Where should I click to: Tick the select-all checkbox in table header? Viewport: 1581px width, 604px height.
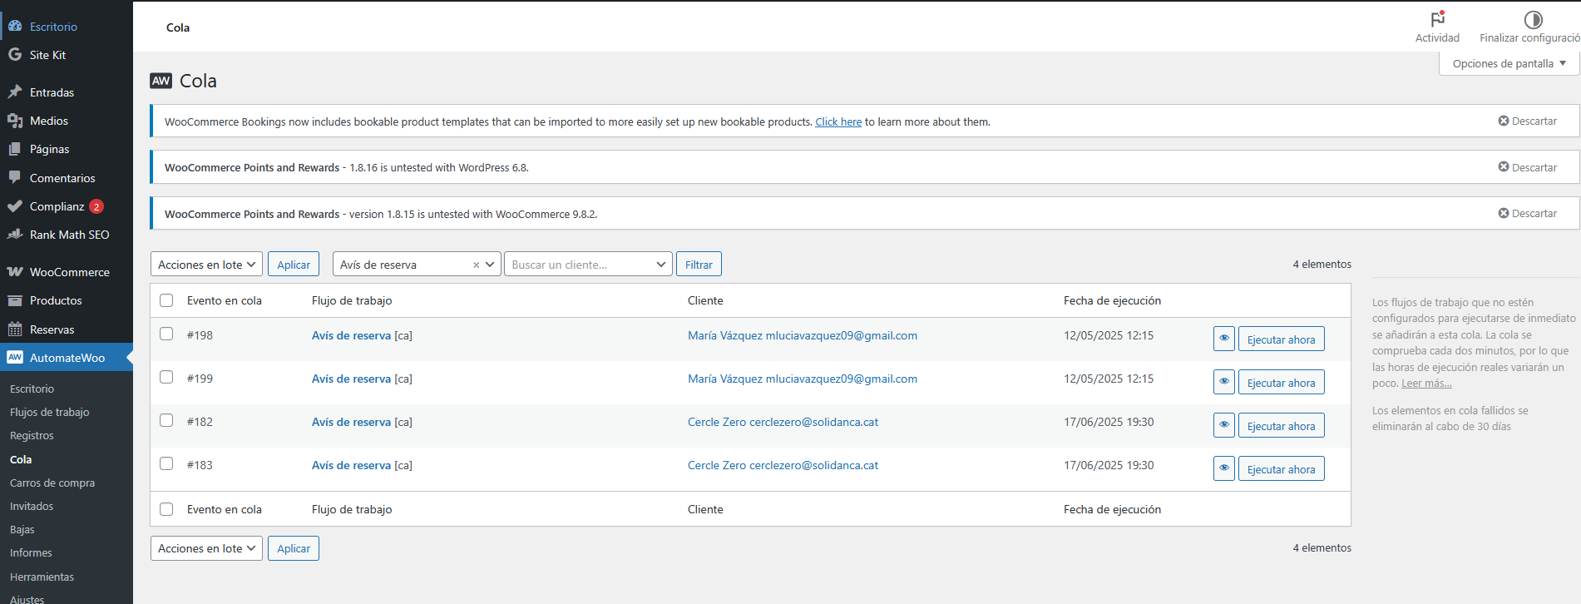point(166,300)
